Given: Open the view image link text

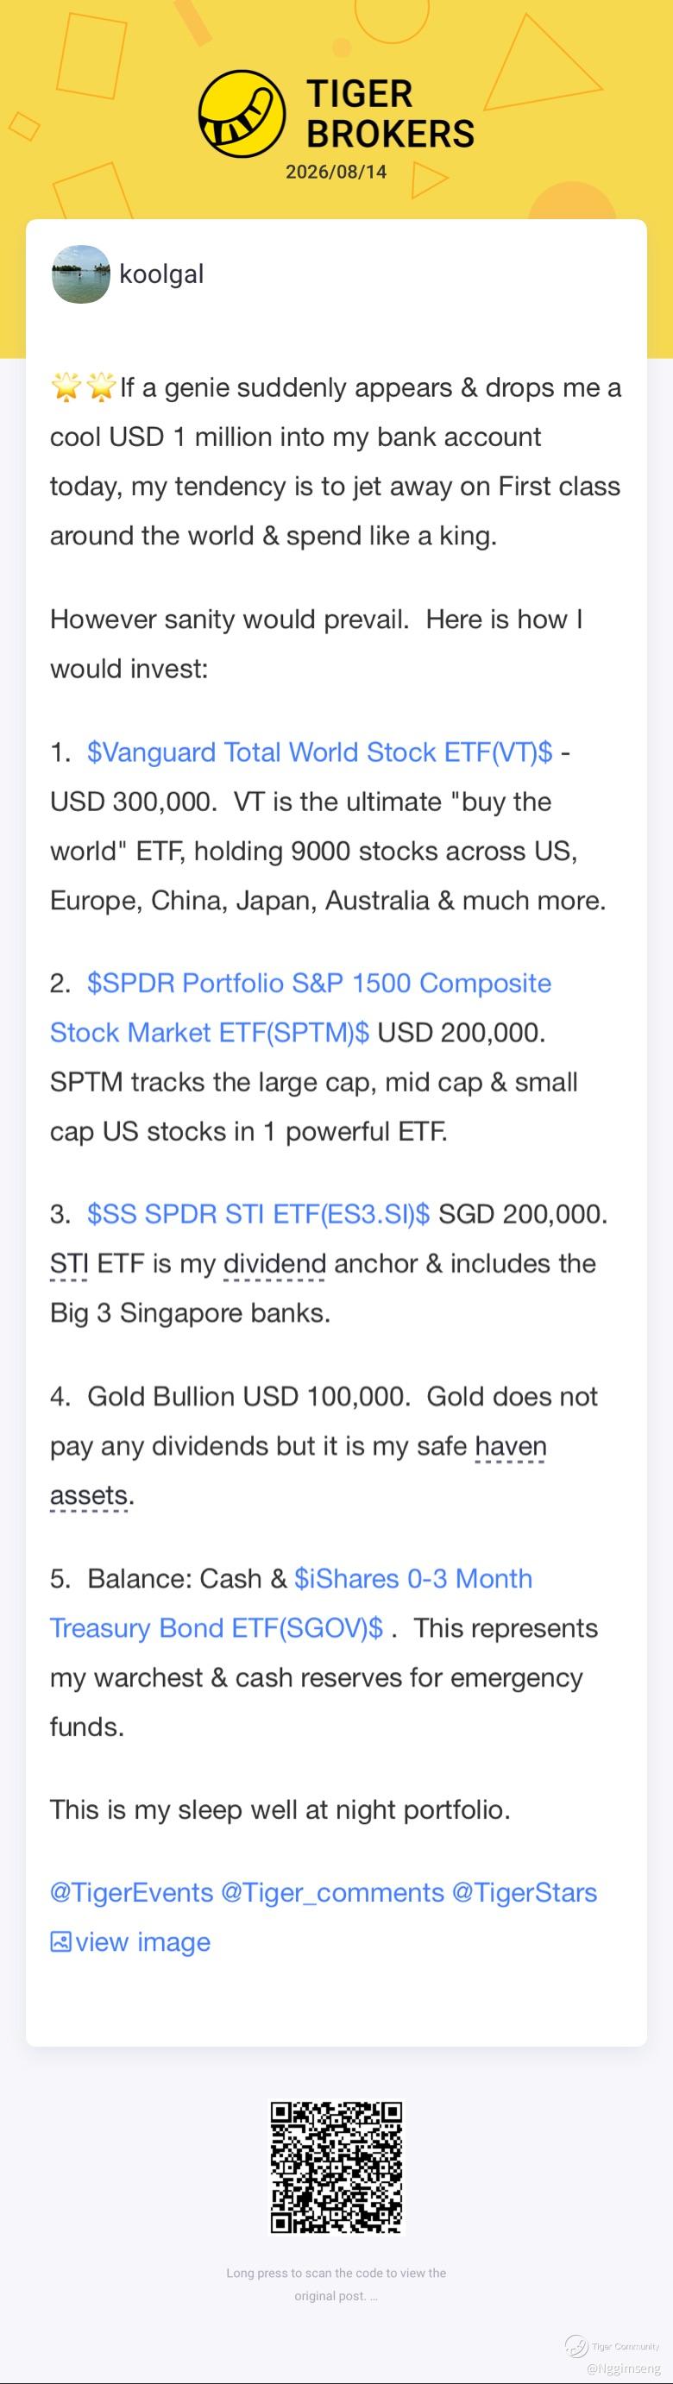Looking at the screenshot, I should click(x=142, y=1941).
